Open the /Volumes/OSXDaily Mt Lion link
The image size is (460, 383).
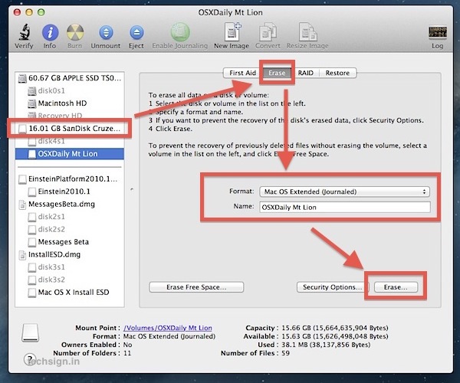click(167, 328)
